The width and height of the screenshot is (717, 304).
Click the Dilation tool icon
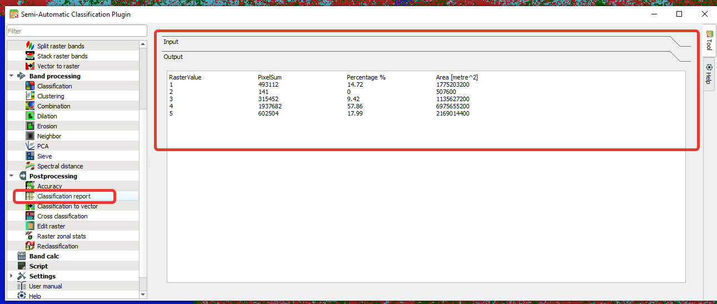30,116
